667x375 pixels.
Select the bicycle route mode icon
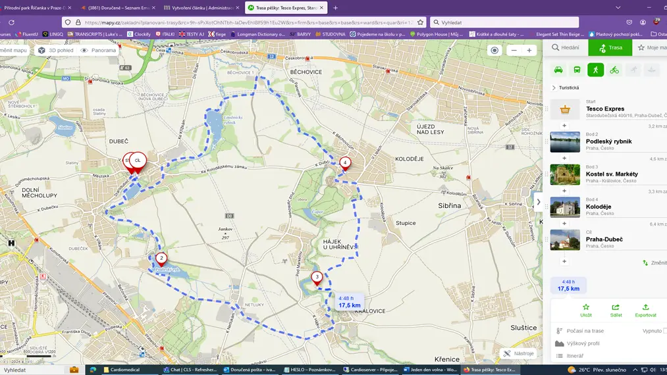coord(614,70)
